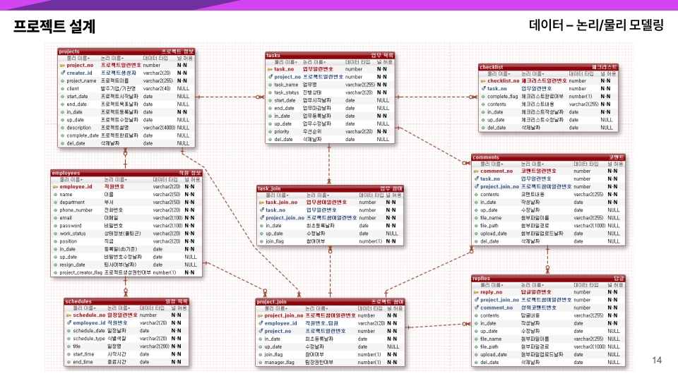Select the key icon next to task_no in tasks table
Screen dimensions: 678x381
(x=270, y=69)
